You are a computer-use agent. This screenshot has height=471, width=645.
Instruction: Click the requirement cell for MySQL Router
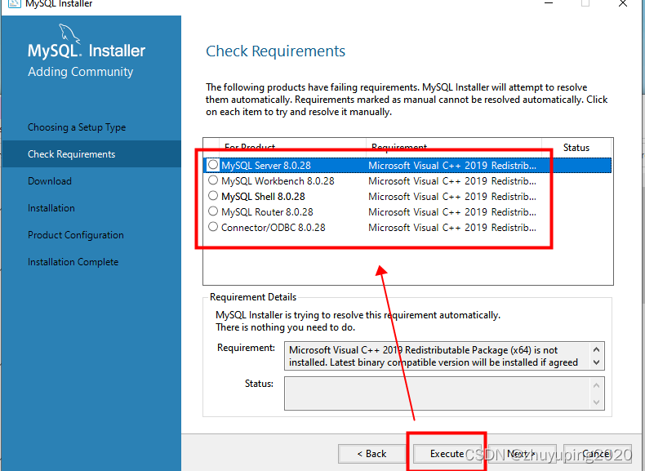click(x=452, y=212)
